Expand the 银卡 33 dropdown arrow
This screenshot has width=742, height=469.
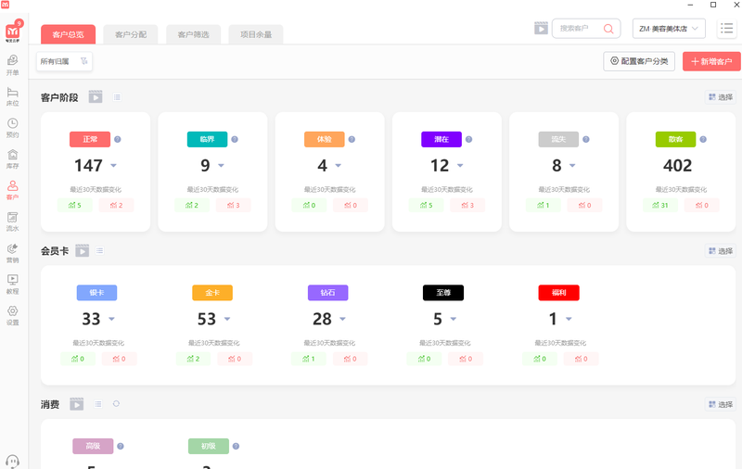coord(111,319)
